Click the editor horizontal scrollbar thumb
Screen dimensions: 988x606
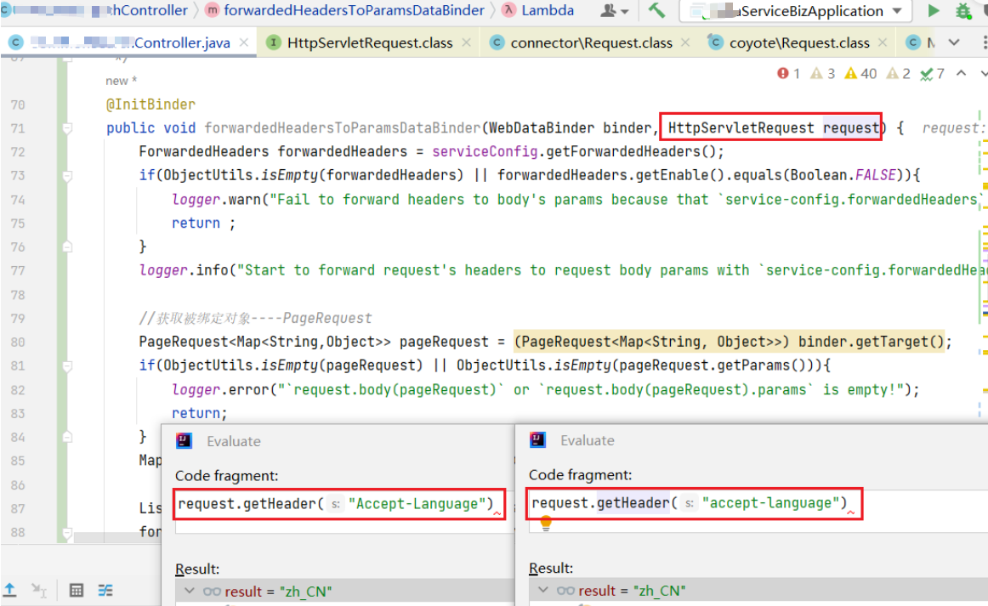point(116,537)
